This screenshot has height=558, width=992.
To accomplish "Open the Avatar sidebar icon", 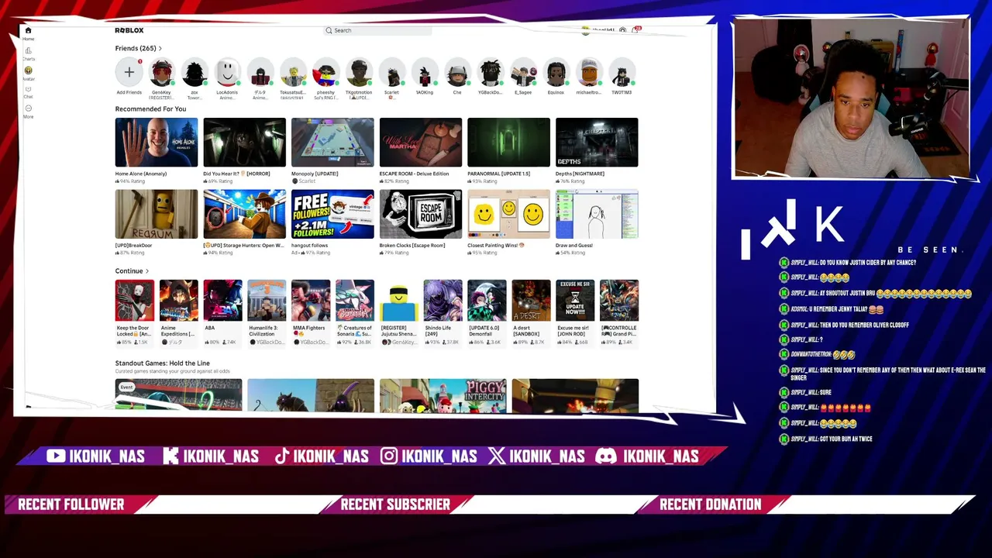I will [28, 72].
